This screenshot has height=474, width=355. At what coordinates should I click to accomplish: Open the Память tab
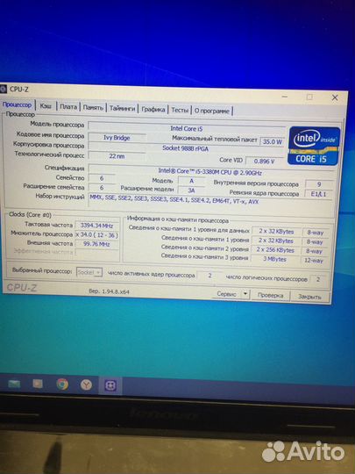93,107
